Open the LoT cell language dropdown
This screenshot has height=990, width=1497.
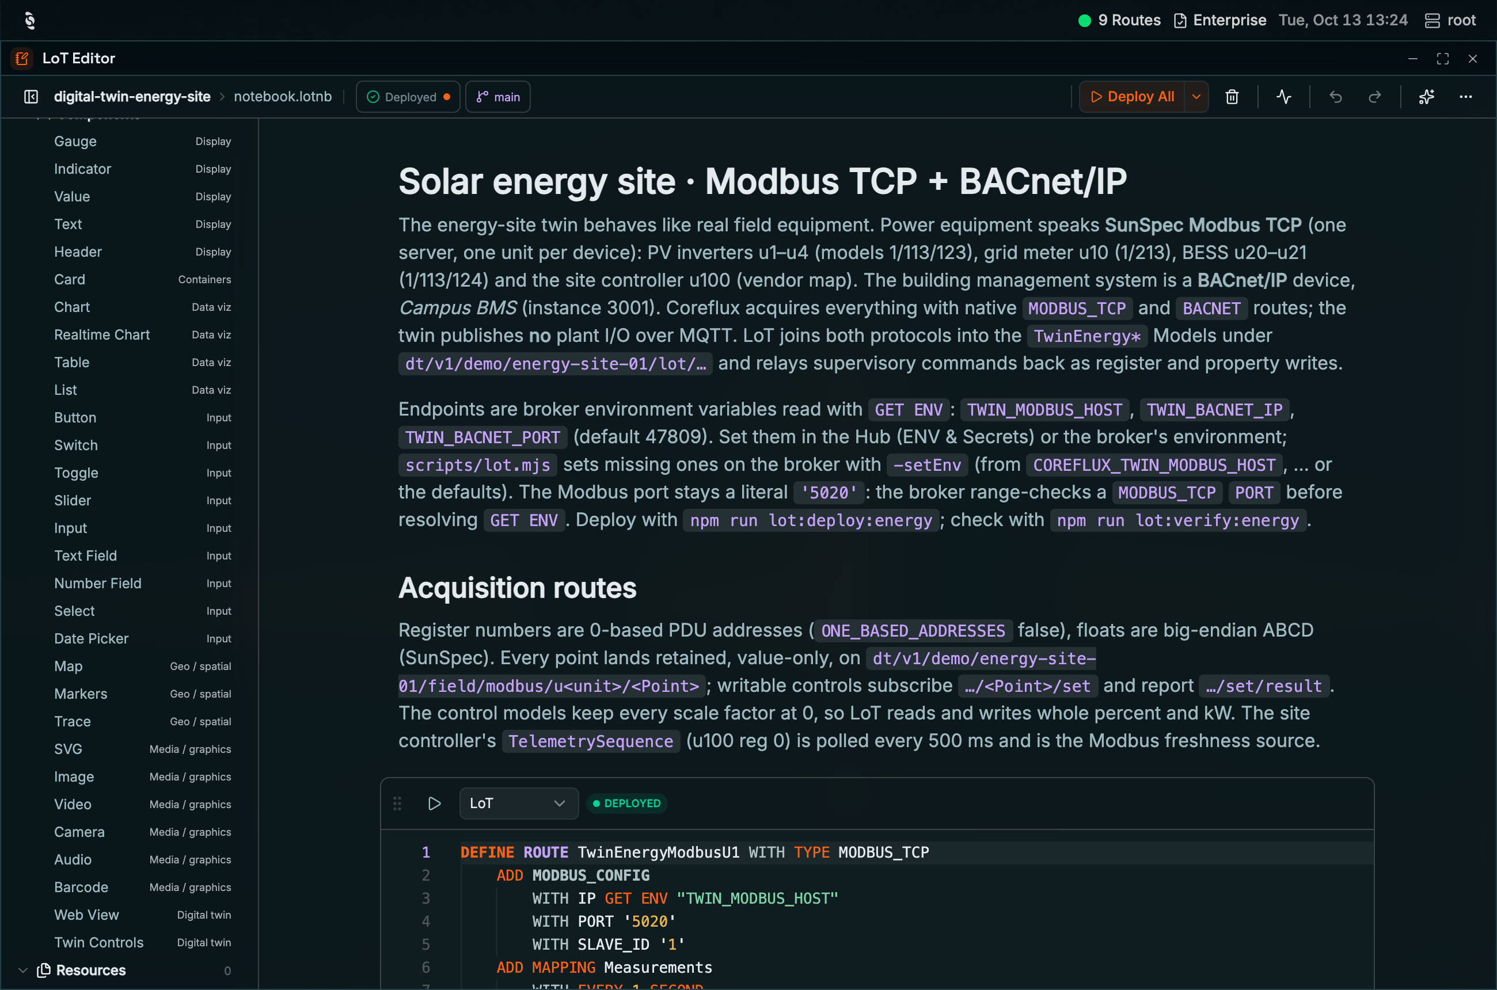(519, 803)
